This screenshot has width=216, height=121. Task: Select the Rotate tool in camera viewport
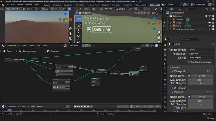click(79, 37)
